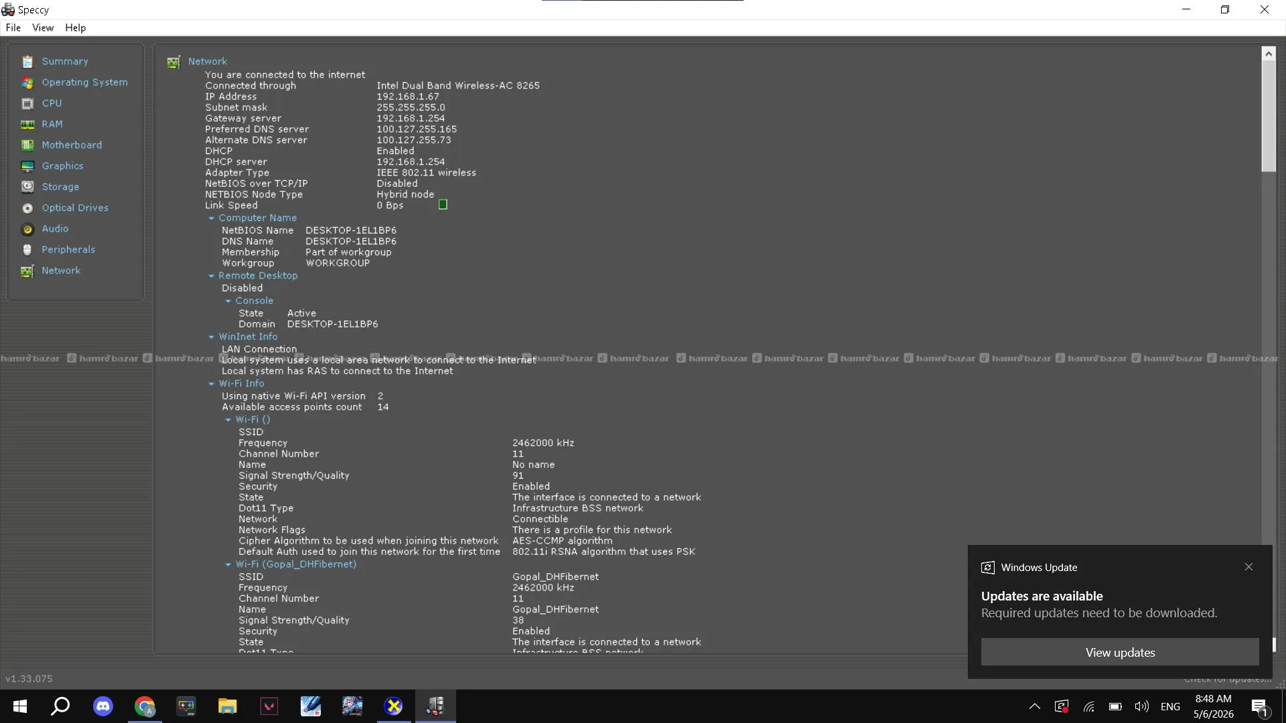Click the Storage drive icon
This screenshot has height=723, width=1286.
(x=27, y=187)
